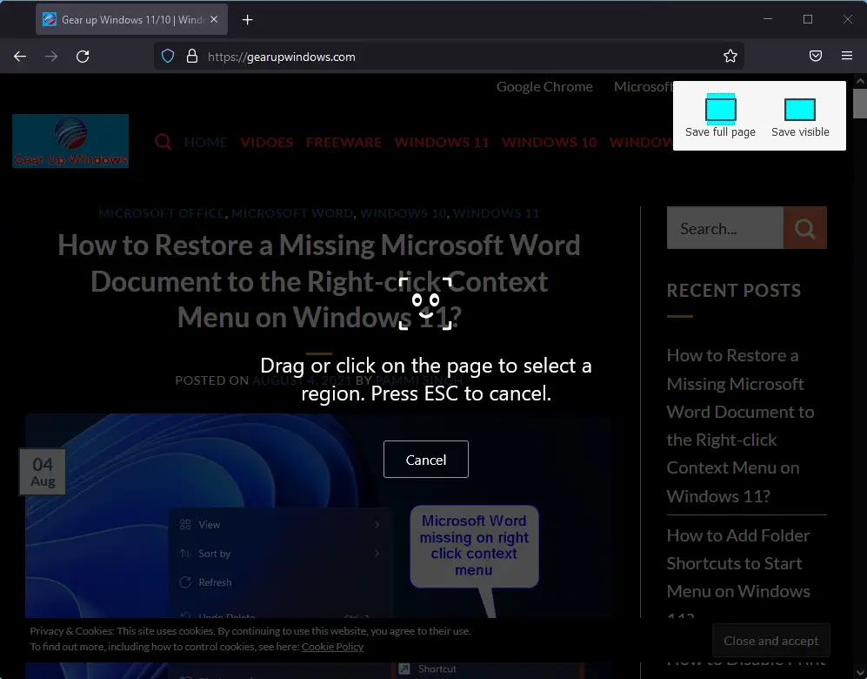Click the WINDOWS 10 category link above the title
Viewport: 867px width, 679px height.
click(x=403, y=213)
